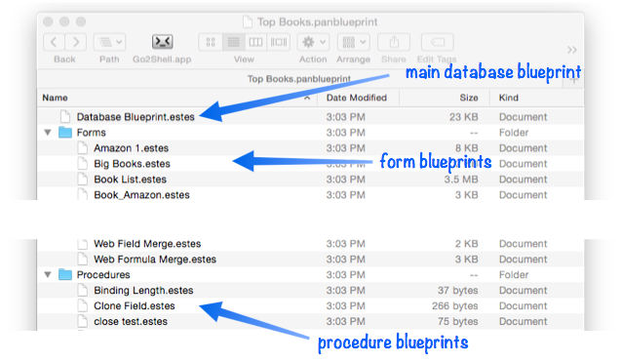
Task: Sort by the Date Modified column
Action: coord(357,98)
